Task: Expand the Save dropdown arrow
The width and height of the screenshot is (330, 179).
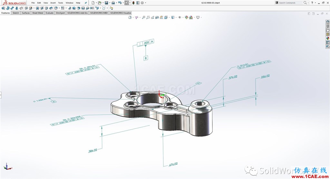Action: (x=110, y=3)
